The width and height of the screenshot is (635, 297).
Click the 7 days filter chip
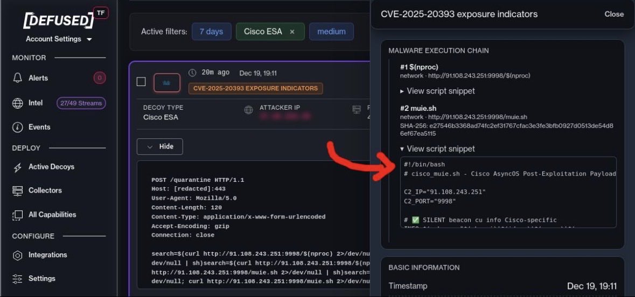click(x=211, y=32)
